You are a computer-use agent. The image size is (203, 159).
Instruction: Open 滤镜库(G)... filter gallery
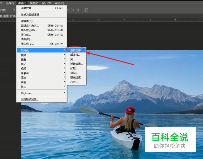pos(42,21)
